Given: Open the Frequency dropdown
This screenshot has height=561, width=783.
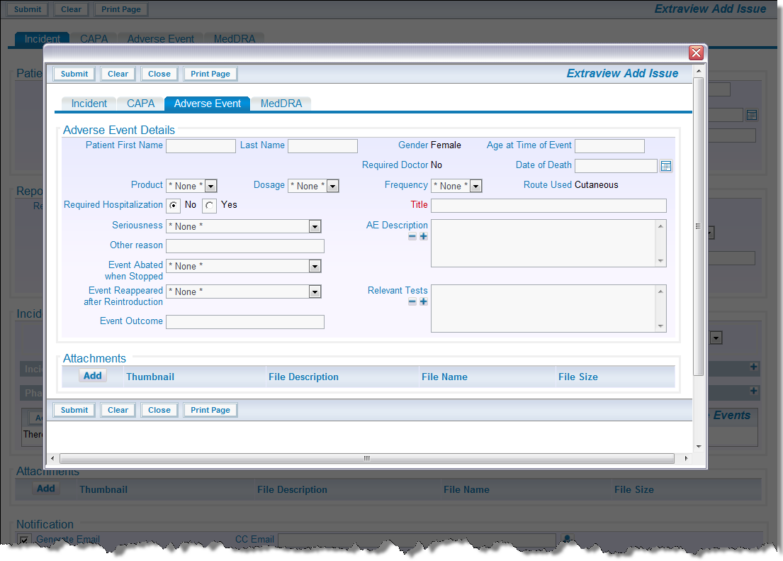Looking at the screenshot, I should [476, 186].
